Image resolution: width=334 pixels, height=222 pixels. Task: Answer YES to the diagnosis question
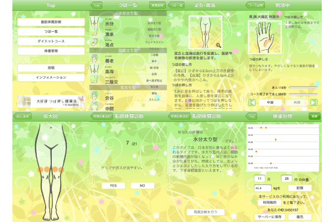pyautogui.click(x=114, y=185)
